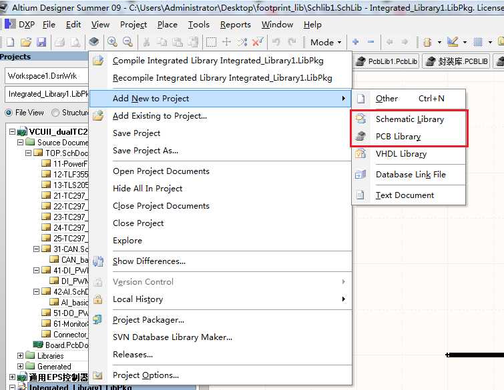Collapse the 41-DI_PWM schematic node

(x=36, y=270)
